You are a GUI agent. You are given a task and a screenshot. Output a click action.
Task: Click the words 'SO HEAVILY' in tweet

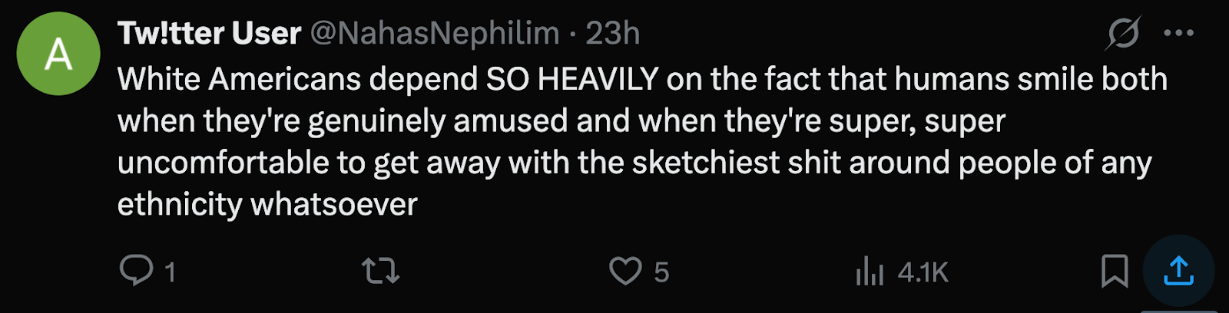pos(572,79)
